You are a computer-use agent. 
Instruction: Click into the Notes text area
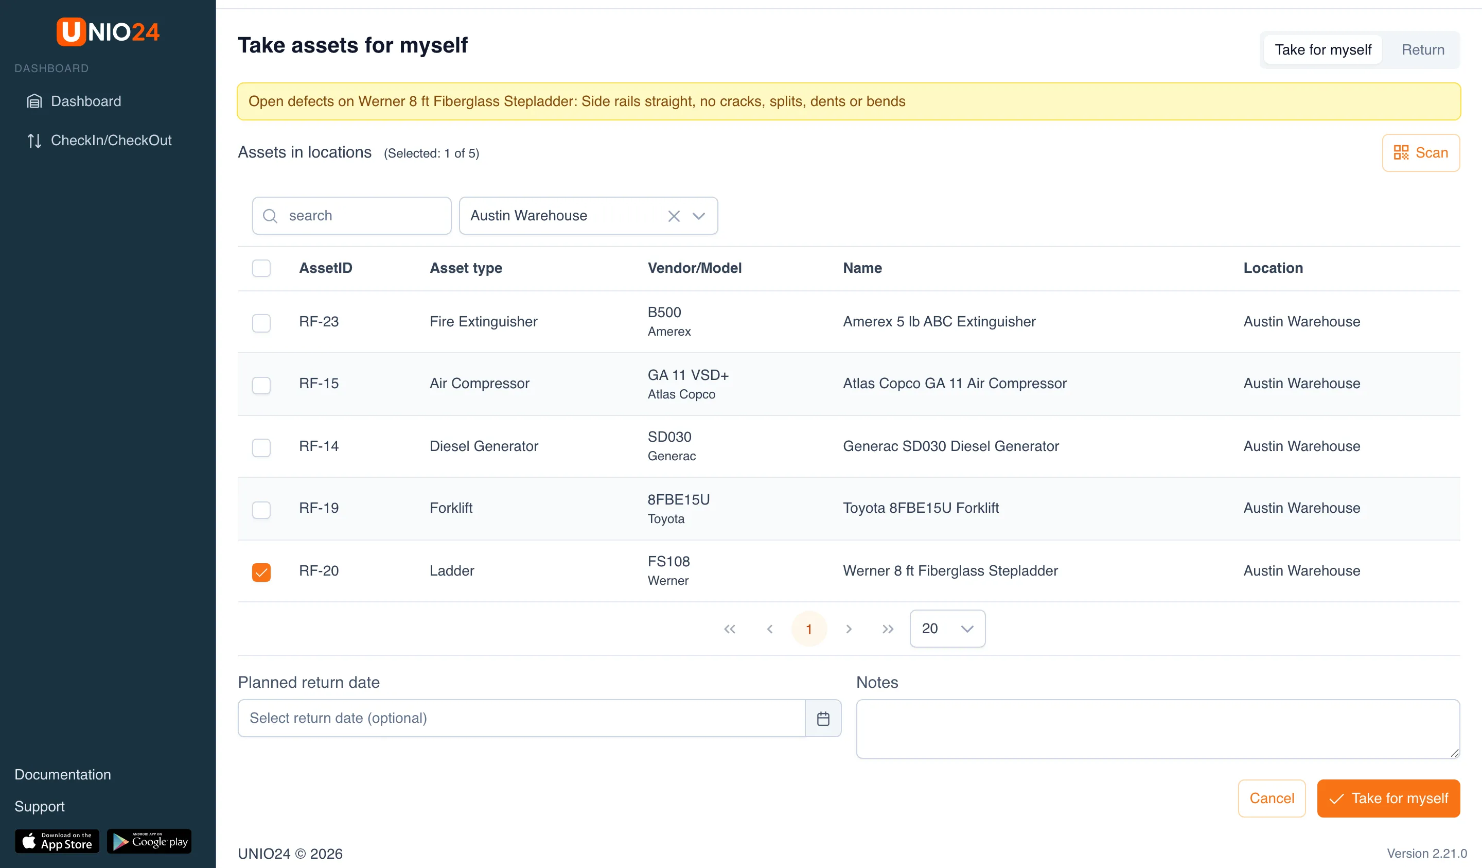[1157, 728]
